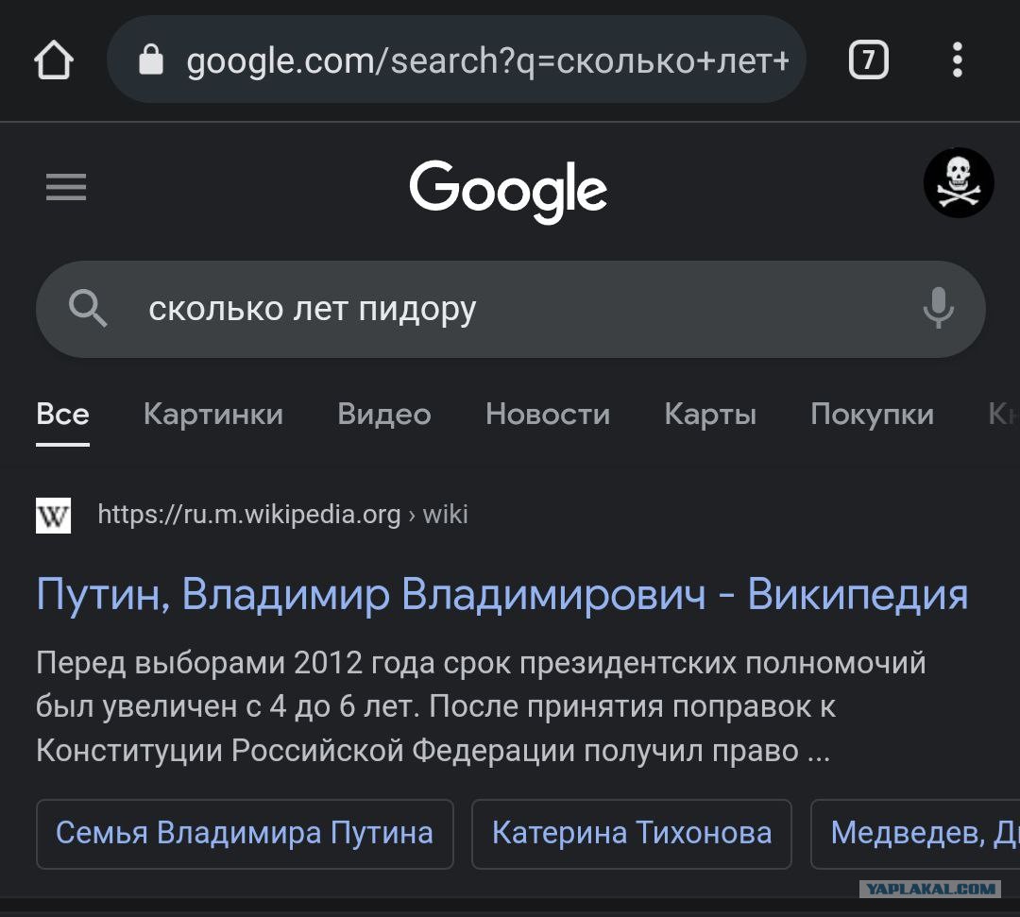Viewport: 1020px width, 917px height.
Task: Tap the magnifier search icon
Action: pos(88,308)
